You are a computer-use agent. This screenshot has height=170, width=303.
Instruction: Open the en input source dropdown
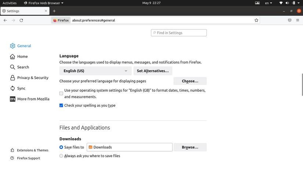coord(268,3)
